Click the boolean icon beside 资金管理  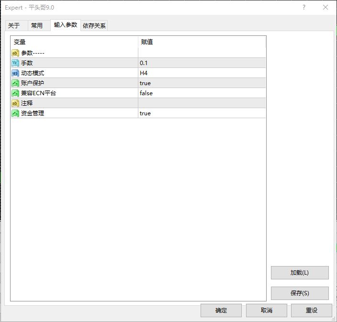tap(15, 113)
